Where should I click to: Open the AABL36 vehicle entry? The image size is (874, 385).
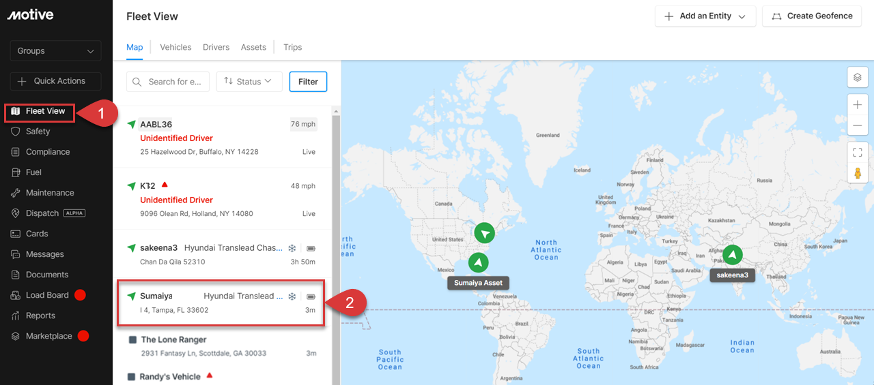click(x=222, y=137)
